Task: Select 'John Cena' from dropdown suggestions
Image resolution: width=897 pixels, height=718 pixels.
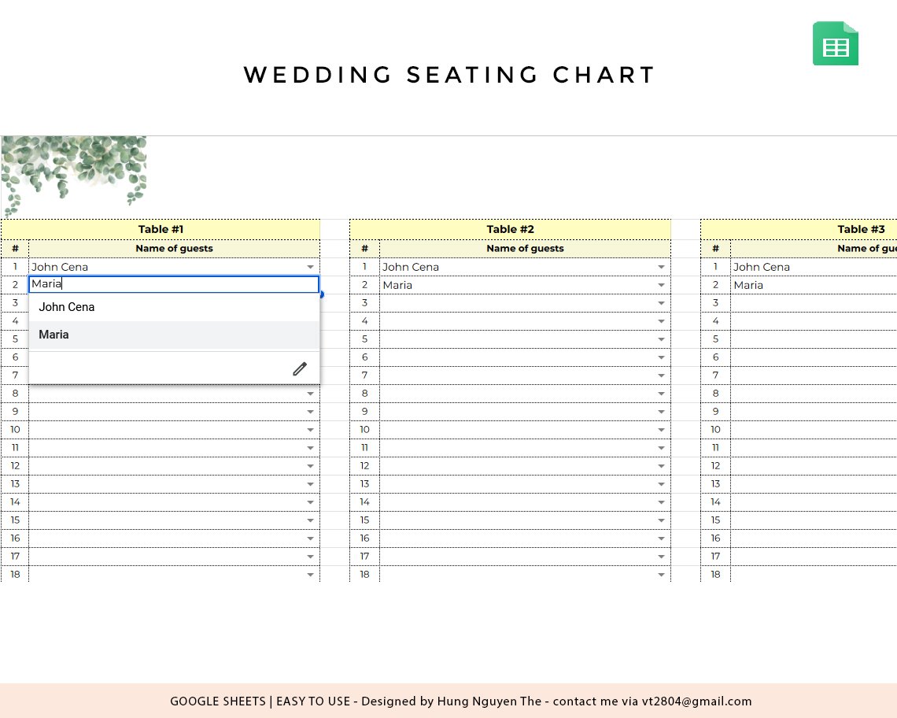Action: coord(174,307)
